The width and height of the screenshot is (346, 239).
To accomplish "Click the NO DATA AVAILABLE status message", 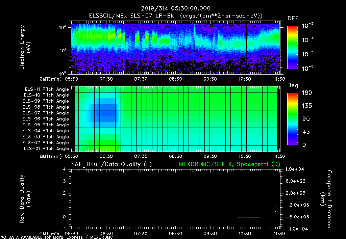I will (56, 237).
